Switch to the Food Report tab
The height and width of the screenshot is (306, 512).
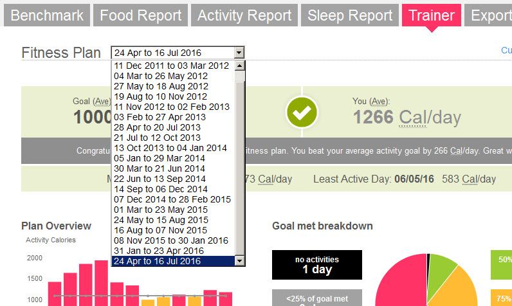coord(140,15)
